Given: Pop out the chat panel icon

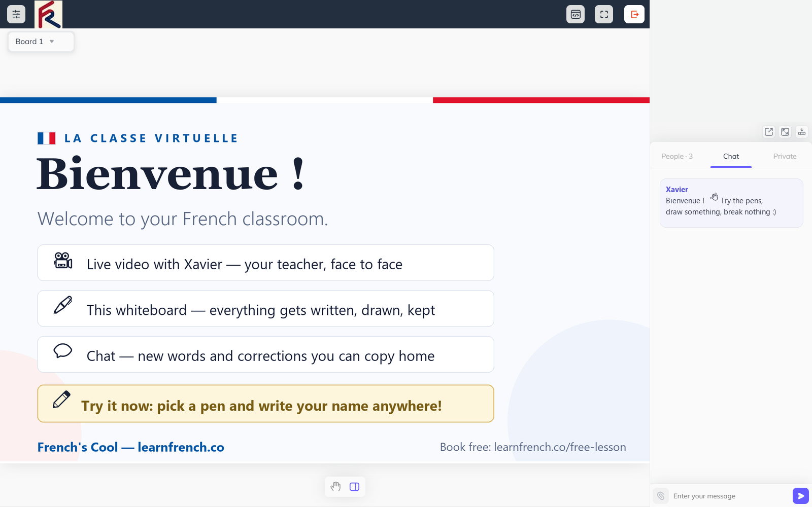Looking at the screenshot, I should (x=769, y=132).
